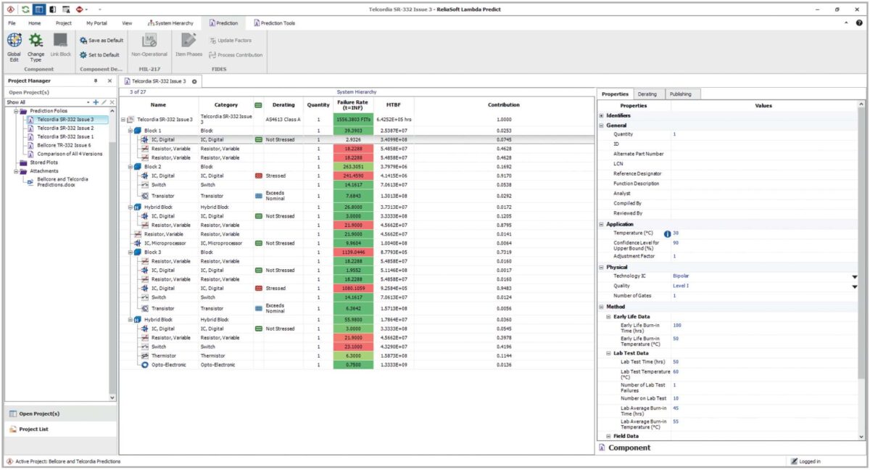Viewport: 870px width, 470px height.
Task: Click the blue plus icon in Project Manager
Action: click(96, 102)
